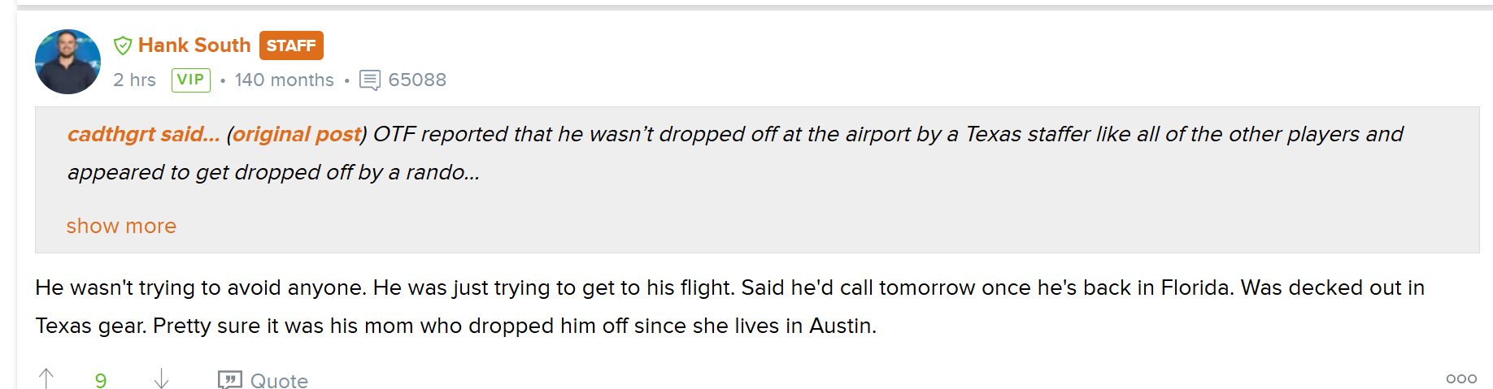Expand quoted text with show more

(x=121, y=226)
